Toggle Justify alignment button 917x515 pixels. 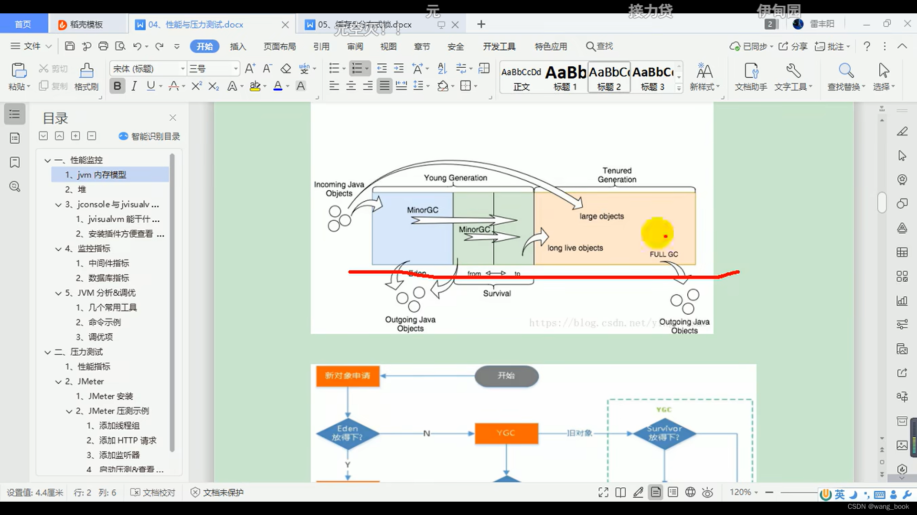[384, 86]
